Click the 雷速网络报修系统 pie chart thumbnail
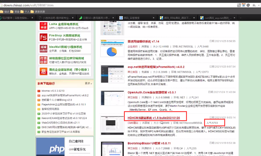Image resolution: width=261 pixels, height=156 pixels. coord(112,48)
